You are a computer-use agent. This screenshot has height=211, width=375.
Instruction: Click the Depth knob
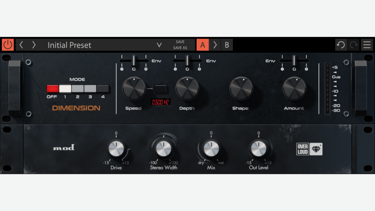(x=187, y=89)
